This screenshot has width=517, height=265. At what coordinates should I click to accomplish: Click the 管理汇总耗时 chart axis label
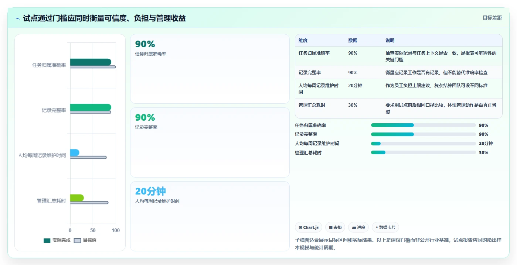[51, 201]
